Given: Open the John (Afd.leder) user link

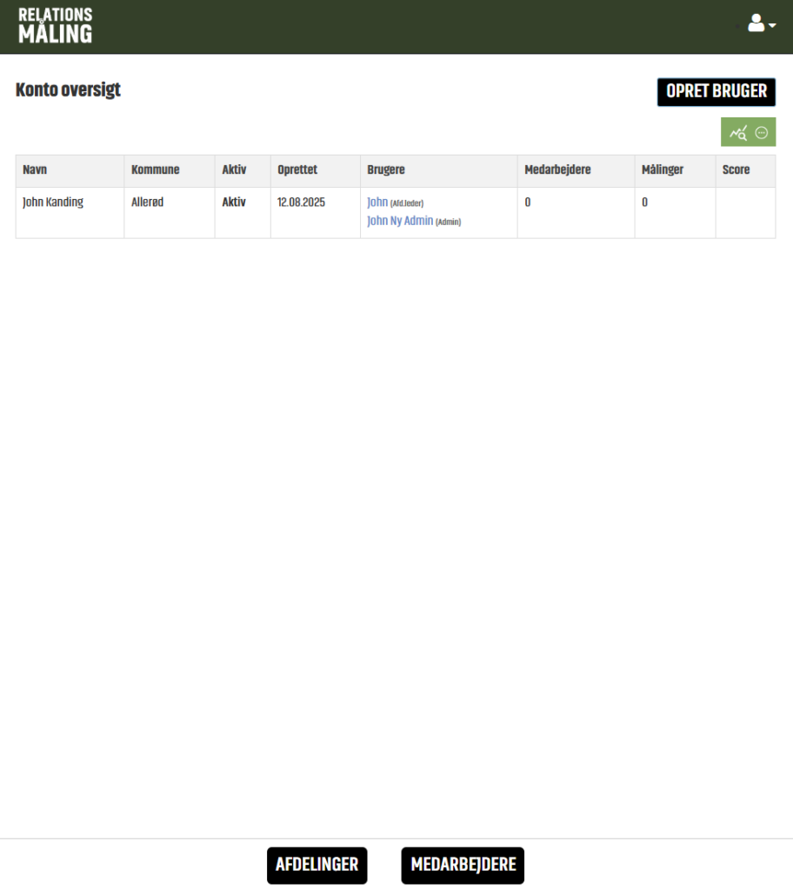Looking at the screenshot, I should 377,203.
